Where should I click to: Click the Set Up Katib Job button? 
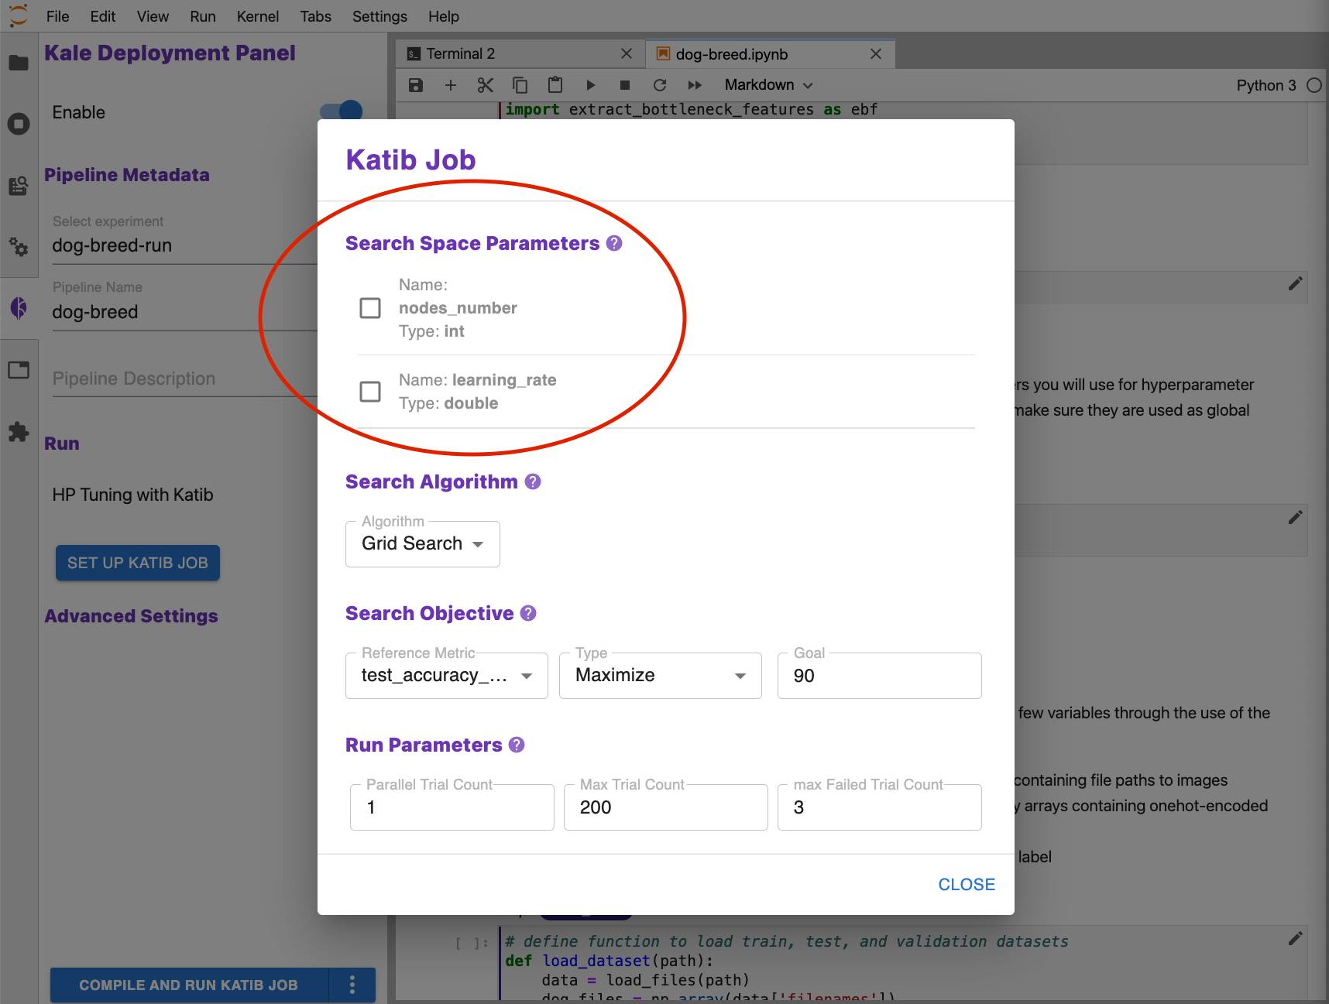click(138, 563)
